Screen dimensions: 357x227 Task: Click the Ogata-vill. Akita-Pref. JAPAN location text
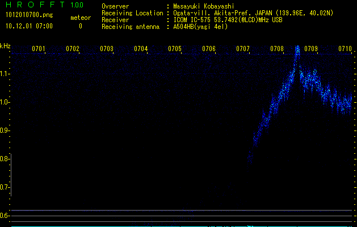(253, 13)
